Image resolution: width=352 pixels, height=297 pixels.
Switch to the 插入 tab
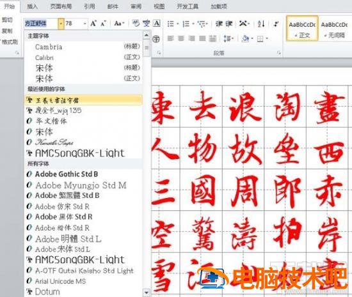coord(33,6)
